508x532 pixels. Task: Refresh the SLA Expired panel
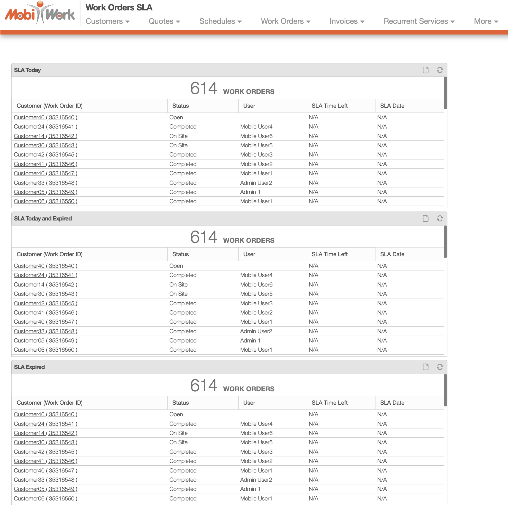coord(440,367)
